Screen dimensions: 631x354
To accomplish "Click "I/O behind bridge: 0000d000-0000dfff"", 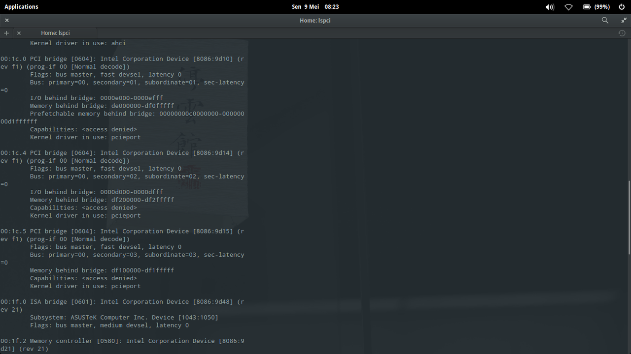I will (96, 192).
